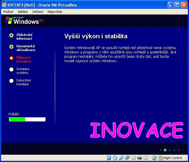The image size is (189, 162).
Task: Close the SOFESP3 VirtualBox window
Action: click(184, 5)
